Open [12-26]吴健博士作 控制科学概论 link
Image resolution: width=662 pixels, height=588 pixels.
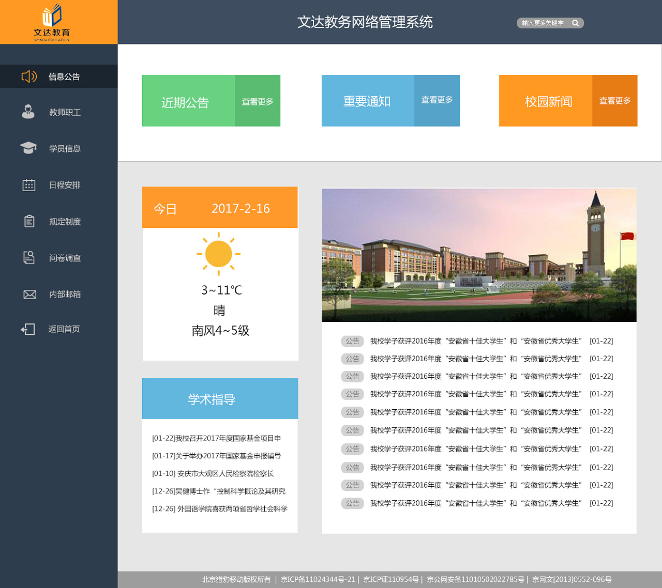[x=219, y=491]
